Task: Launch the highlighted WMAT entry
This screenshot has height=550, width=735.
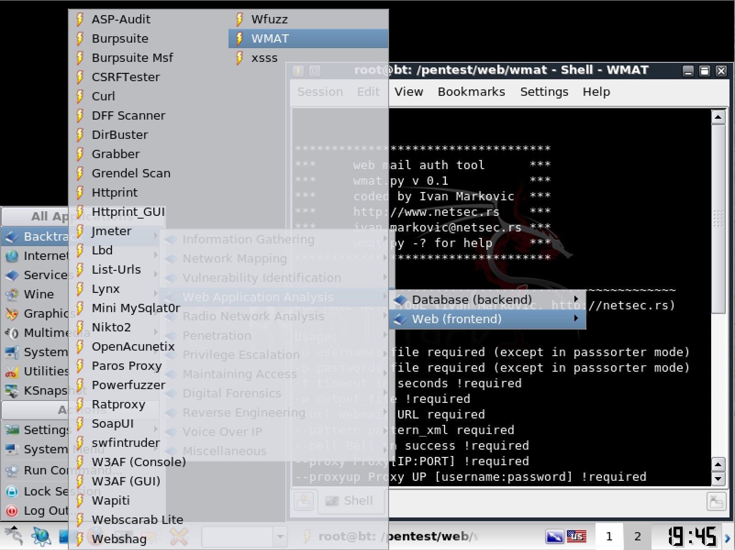Action: (x=308, y=38)
